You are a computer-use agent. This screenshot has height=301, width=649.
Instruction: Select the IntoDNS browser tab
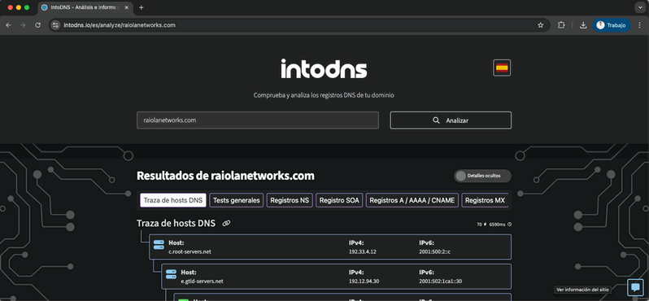pyautogui.click(x=85, y=7)
